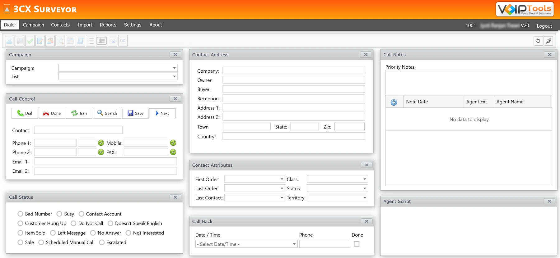The width and height of the screenshot is (560, 258).
Task: Save the contact with Save button
Action: 135,113
